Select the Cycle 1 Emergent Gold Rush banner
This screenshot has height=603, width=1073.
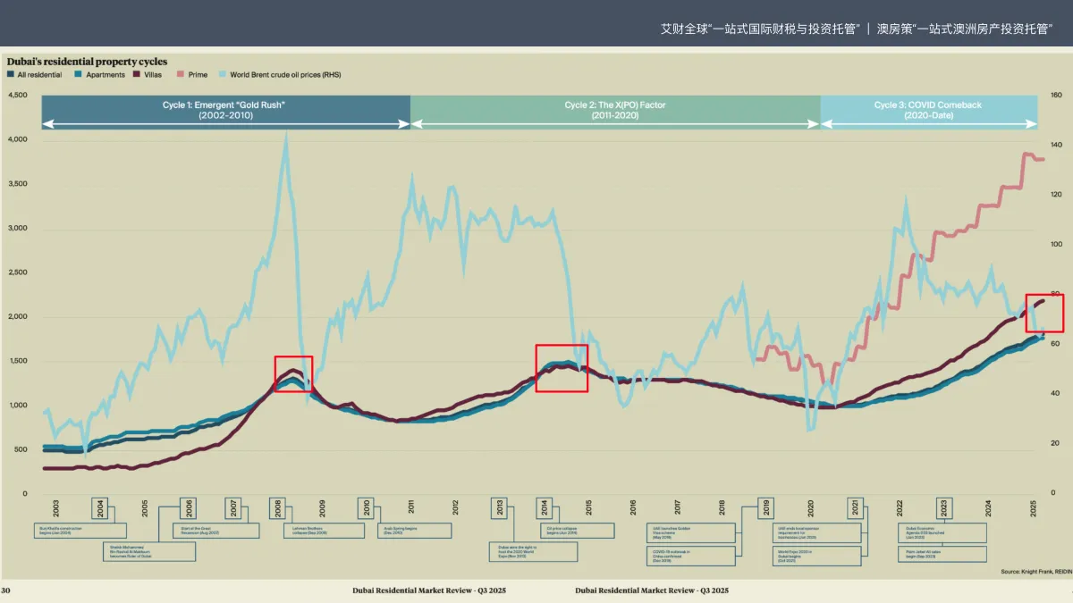point(225,111)
